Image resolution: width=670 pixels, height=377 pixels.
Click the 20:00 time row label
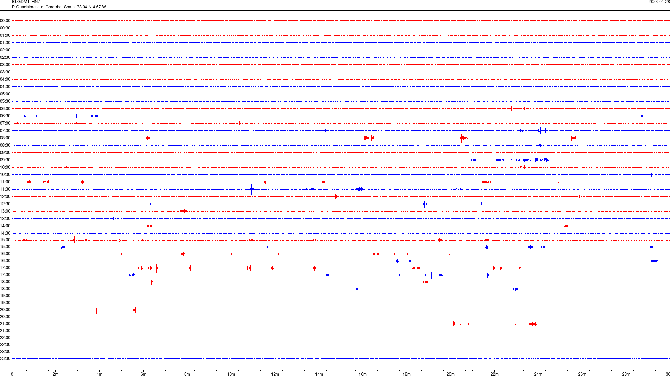tap(5, 310)
